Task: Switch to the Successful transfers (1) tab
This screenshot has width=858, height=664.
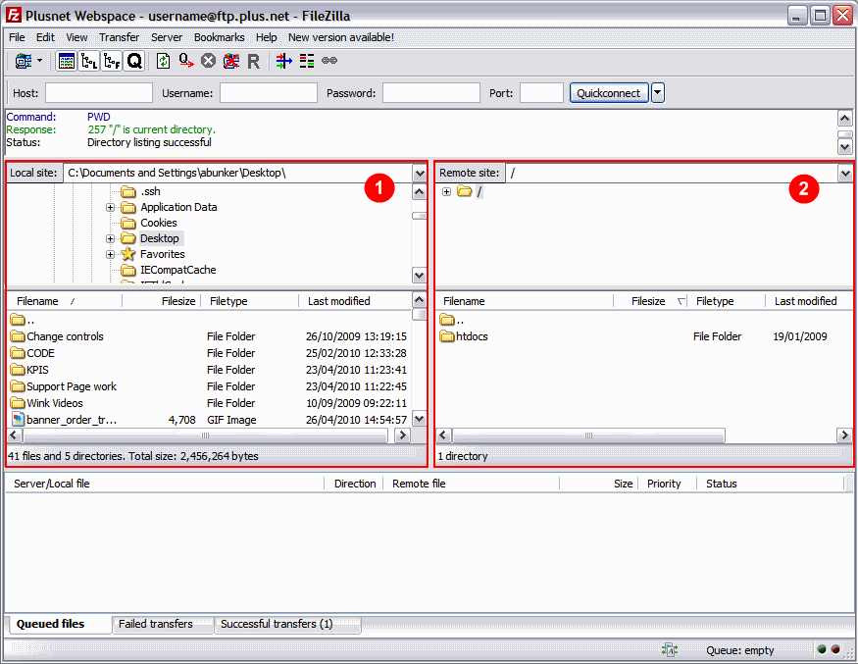Action: pyautogui.click(x=288, y=625)
